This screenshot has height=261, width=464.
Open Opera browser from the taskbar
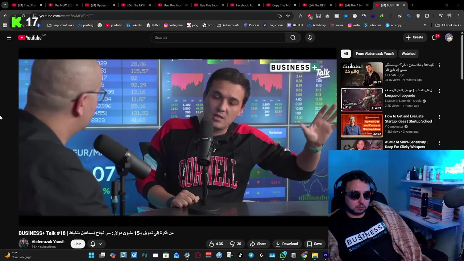pos(198,255)
